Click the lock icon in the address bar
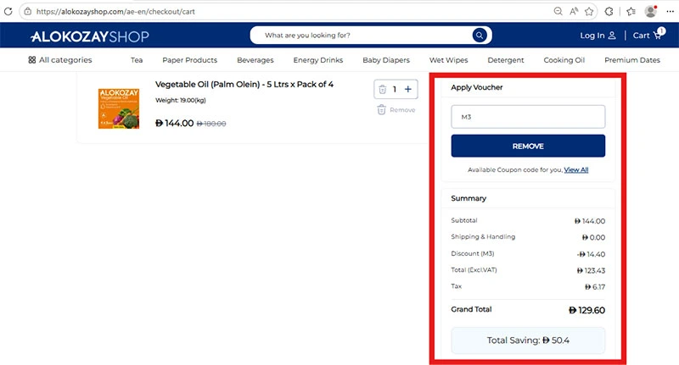The height and width of the screenshot is (365, 679). point(28,12)
